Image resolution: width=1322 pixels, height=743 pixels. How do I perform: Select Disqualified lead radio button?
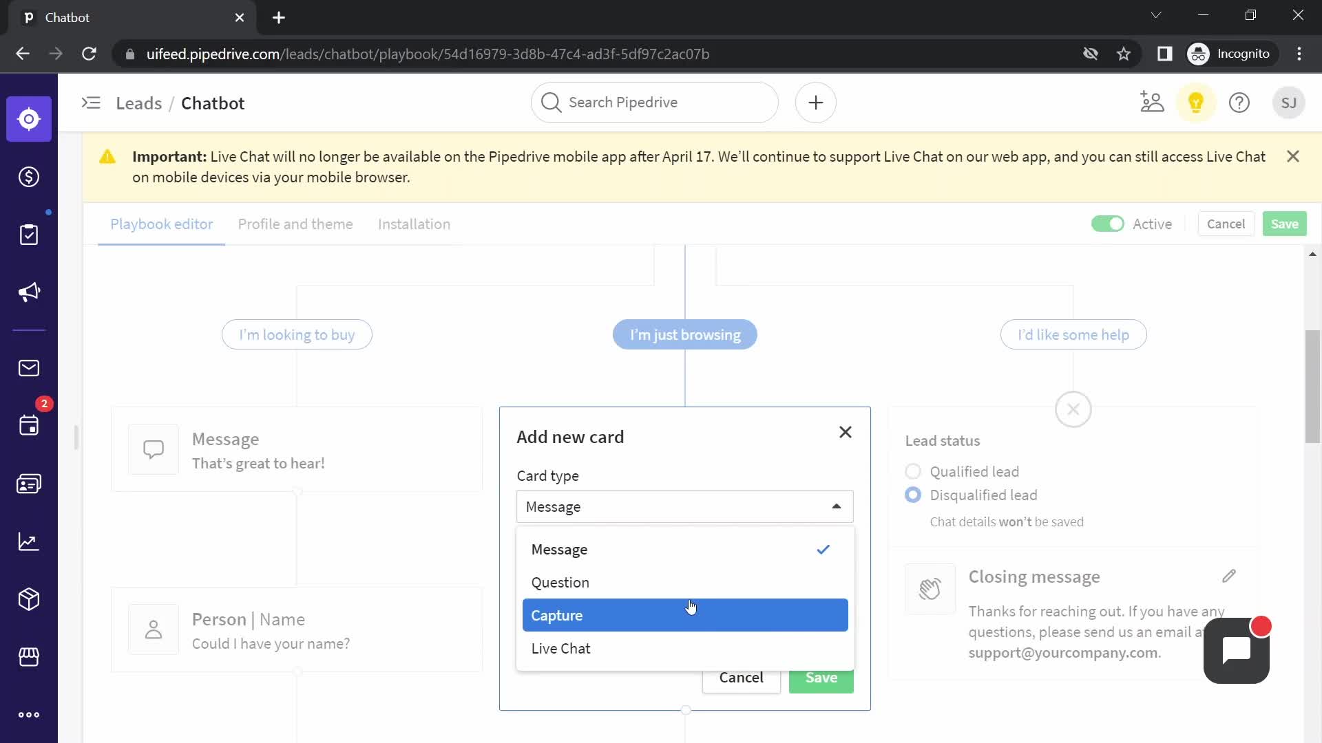(x=914, y=495)
